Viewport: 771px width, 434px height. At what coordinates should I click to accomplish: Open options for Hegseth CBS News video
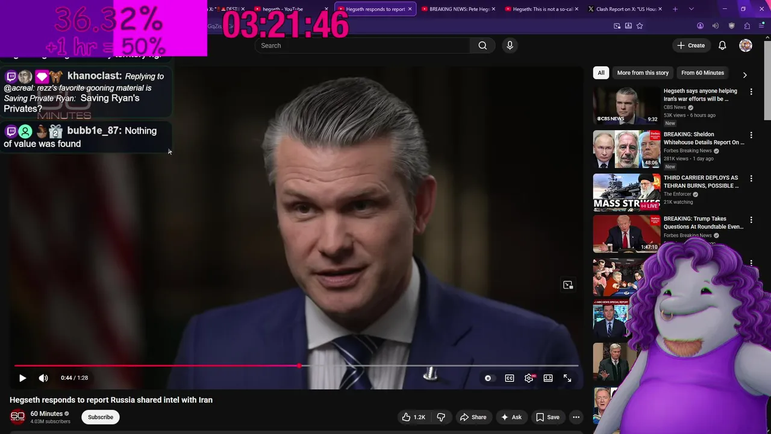click(x=751, y=92)
